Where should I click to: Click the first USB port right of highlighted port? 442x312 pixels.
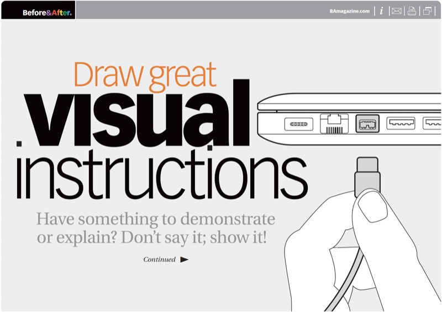(401, 123)
